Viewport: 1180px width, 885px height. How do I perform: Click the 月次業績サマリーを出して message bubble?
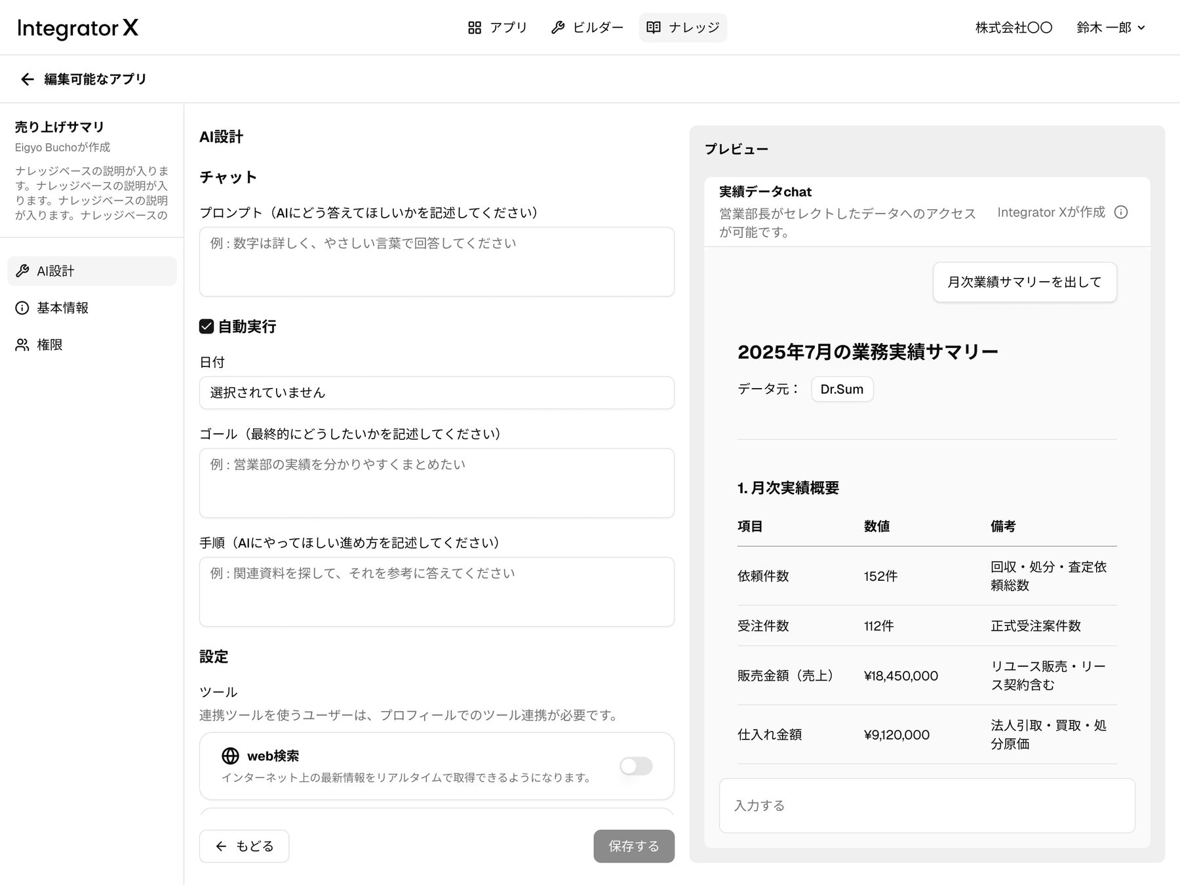click(1025, 282)
